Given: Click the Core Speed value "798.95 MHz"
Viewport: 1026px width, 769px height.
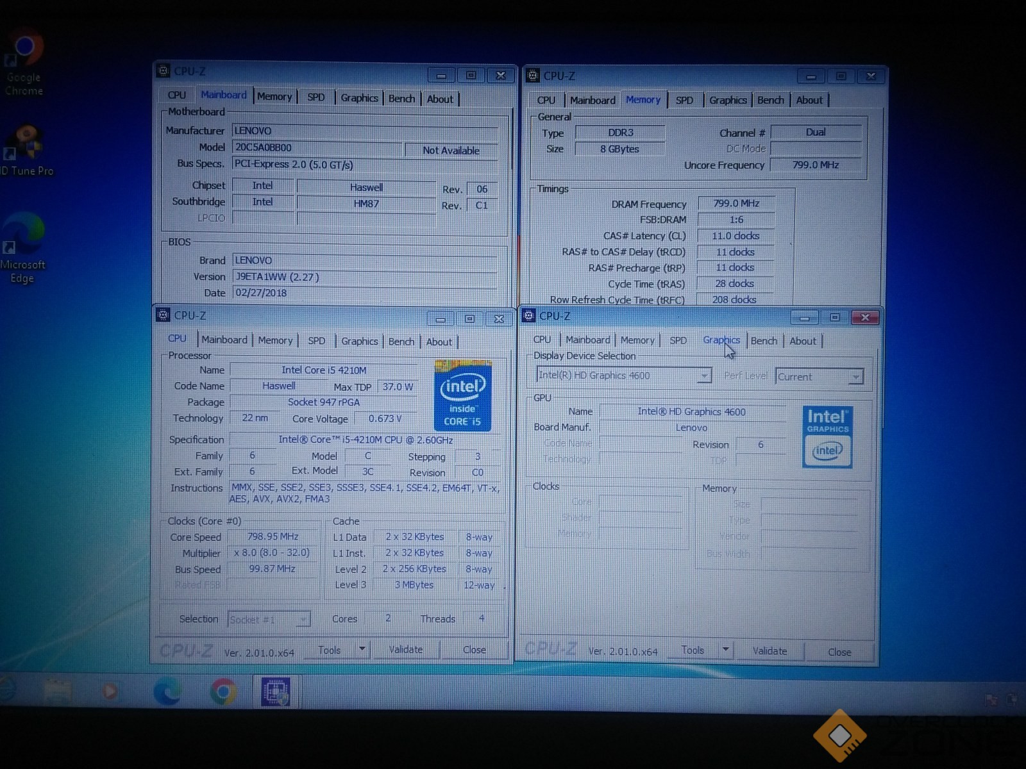Looking at the screenshot, I should [273, 536].
